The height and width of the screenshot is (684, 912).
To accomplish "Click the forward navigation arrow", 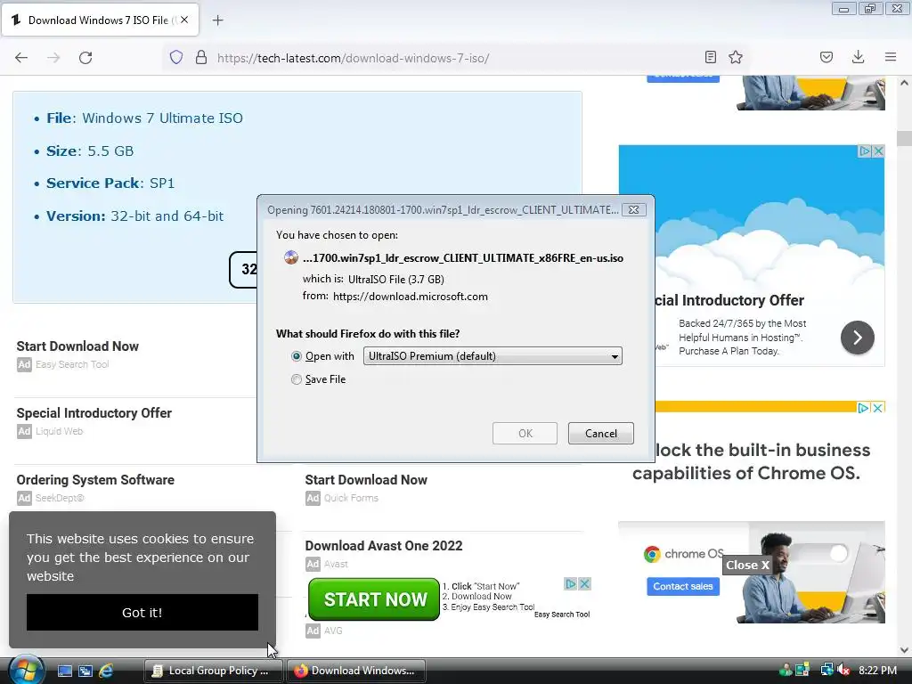I will click(53, 58).
